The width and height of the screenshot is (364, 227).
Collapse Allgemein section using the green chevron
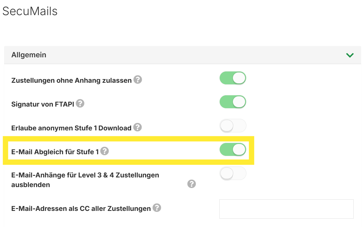coord(350,55)
